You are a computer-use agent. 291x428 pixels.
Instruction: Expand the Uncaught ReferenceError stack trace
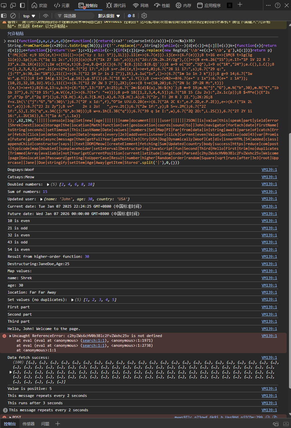pyautogui.click(x=10, y=336)
